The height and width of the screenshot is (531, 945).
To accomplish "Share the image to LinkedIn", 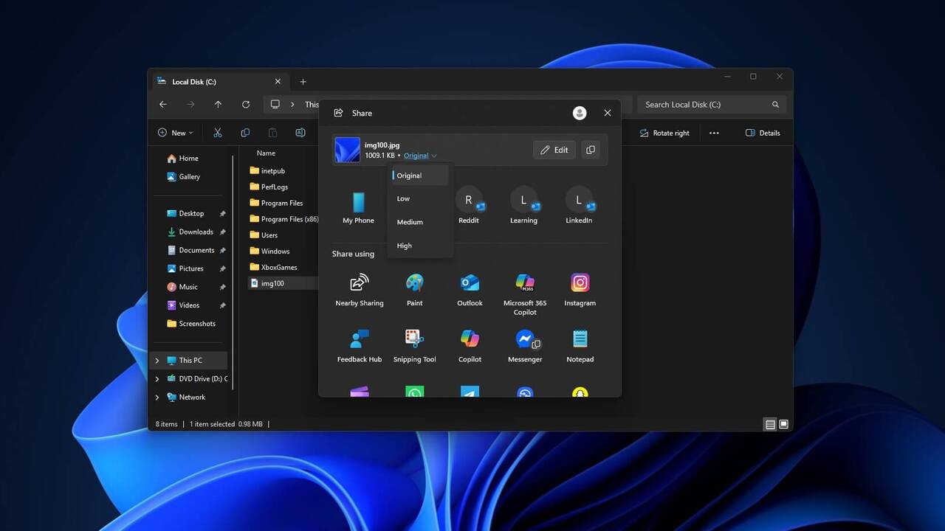I will pos(580,205).
